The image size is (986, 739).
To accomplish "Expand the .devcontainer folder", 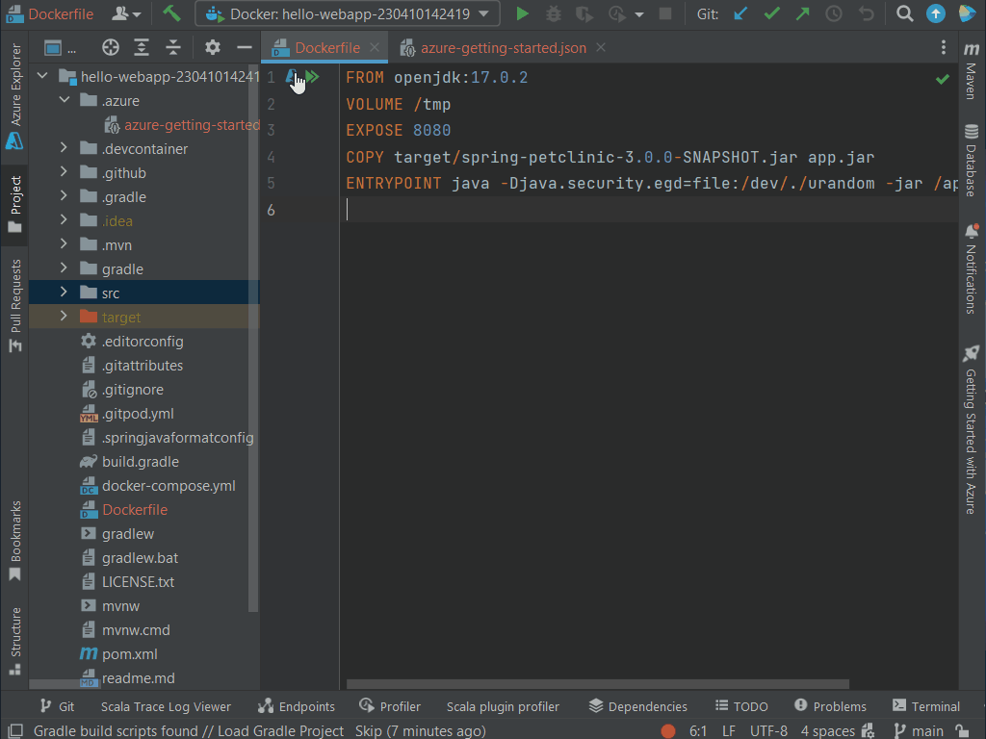I will coord(64,147).
